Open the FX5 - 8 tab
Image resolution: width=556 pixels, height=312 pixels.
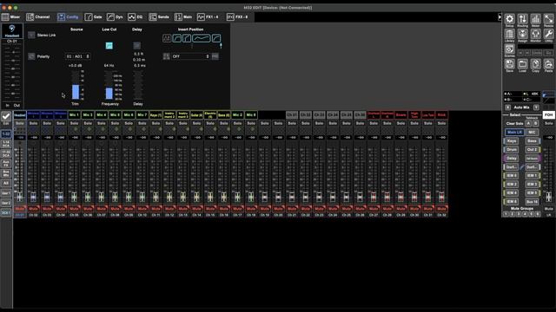237,16
